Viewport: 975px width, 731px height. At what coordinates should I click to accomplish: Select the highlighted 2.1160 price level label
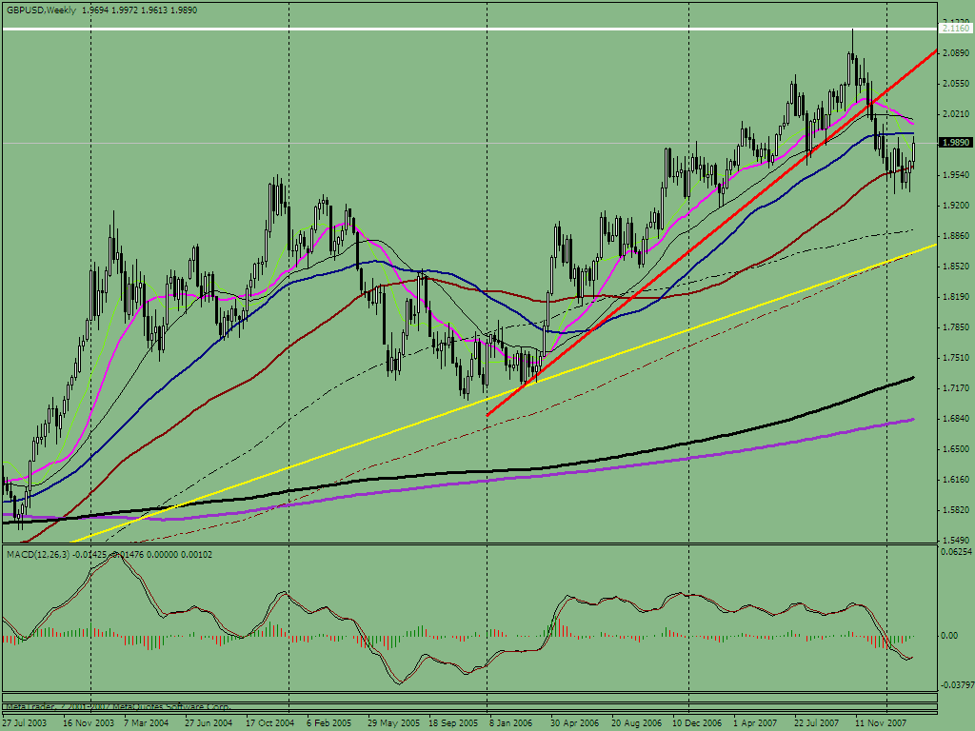[x=955, y=29]
